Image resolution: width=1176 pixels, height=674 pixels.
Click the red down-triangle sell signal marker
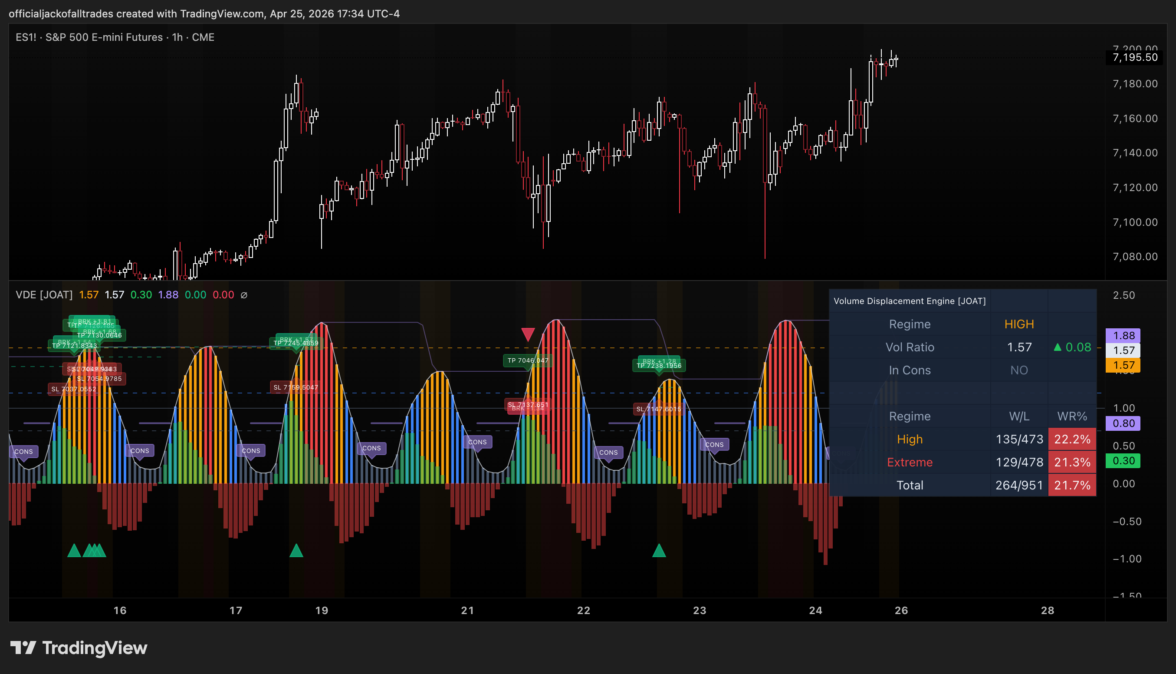[528, 334]
